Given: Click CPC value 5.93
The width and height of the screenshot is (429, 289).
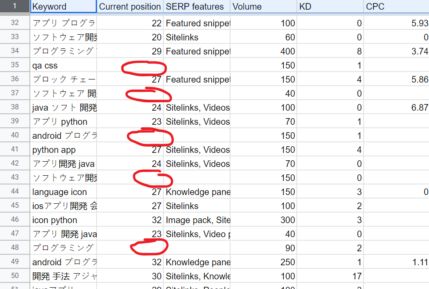Looking at the screenshot, I should coord(396,23).
